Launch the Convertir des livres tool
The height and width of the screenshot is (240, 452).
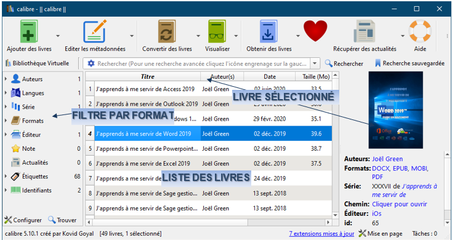[167, 31]
